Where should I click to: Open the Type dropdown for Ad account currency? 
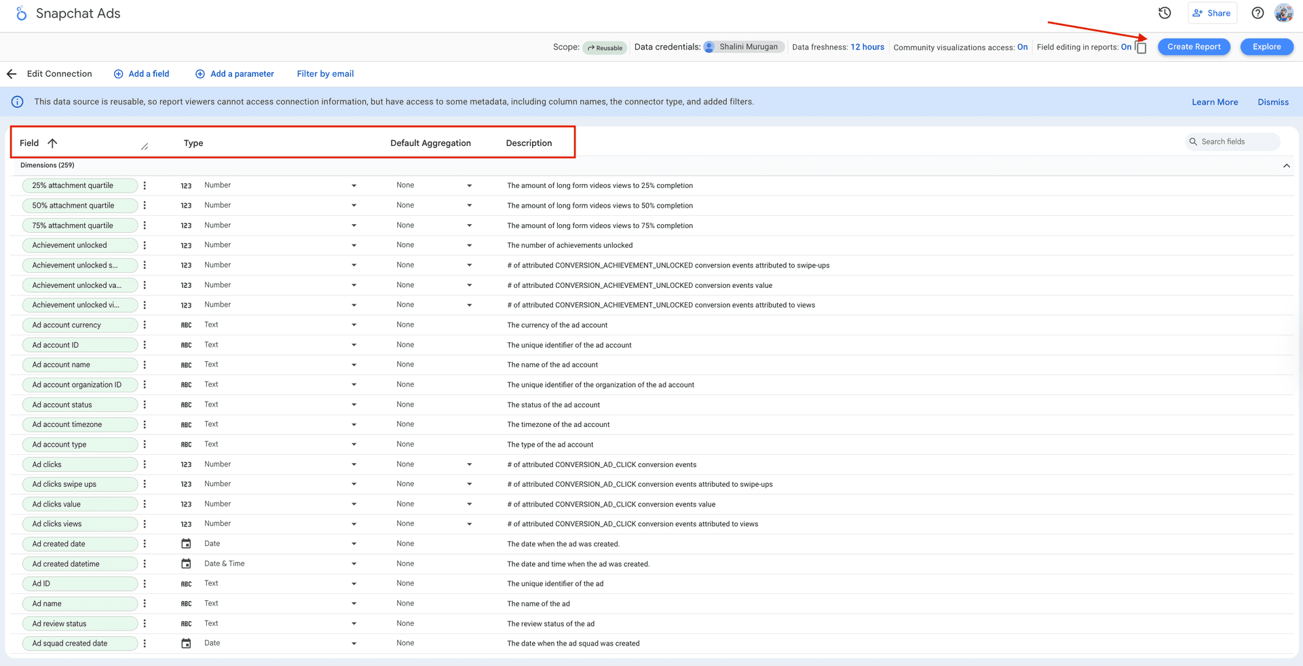[x=353, y=325]
